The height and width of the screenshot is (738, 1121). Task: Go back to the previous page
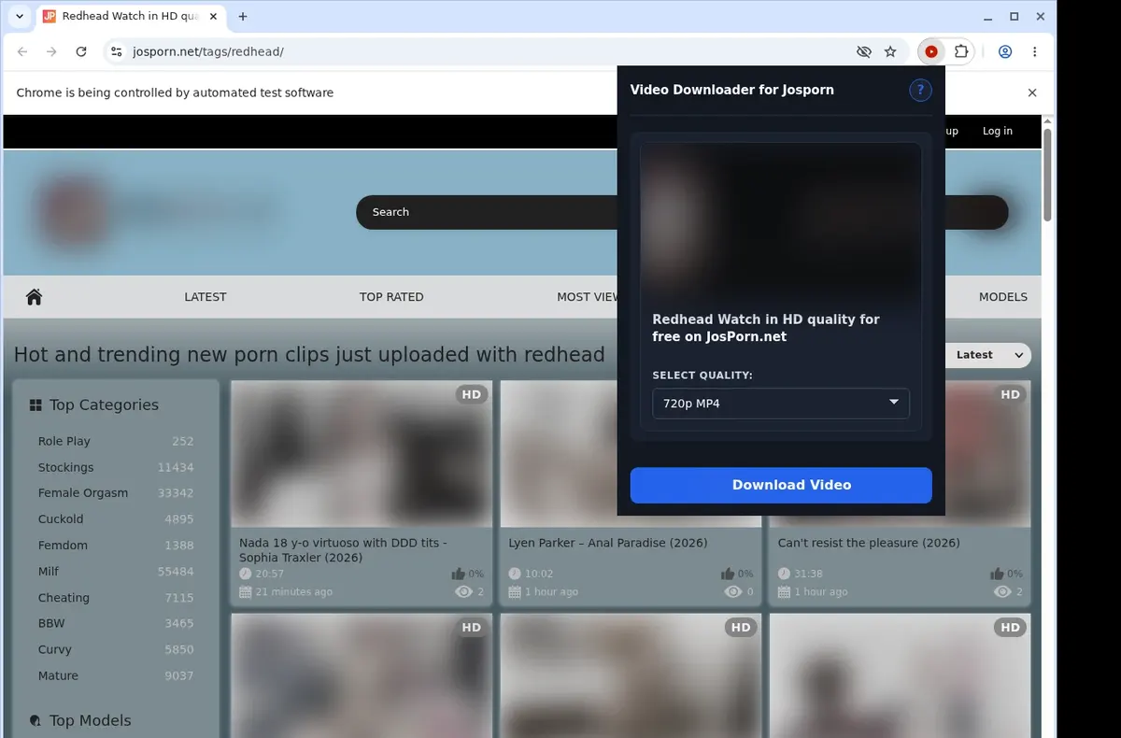(x=22, y=52)
